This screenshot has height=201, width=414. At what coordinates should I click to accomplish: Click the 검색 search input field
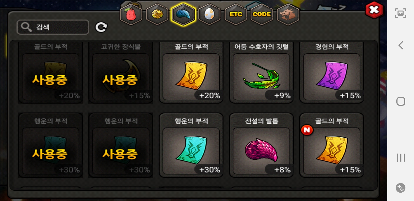tap(53, 27)
